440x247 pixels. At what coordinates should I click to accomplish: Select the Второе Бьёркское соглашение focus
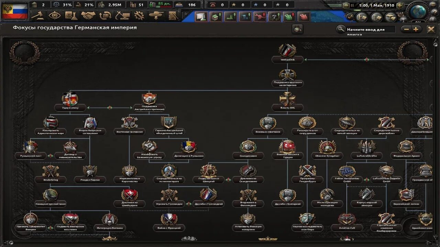[x=90, y=126]
